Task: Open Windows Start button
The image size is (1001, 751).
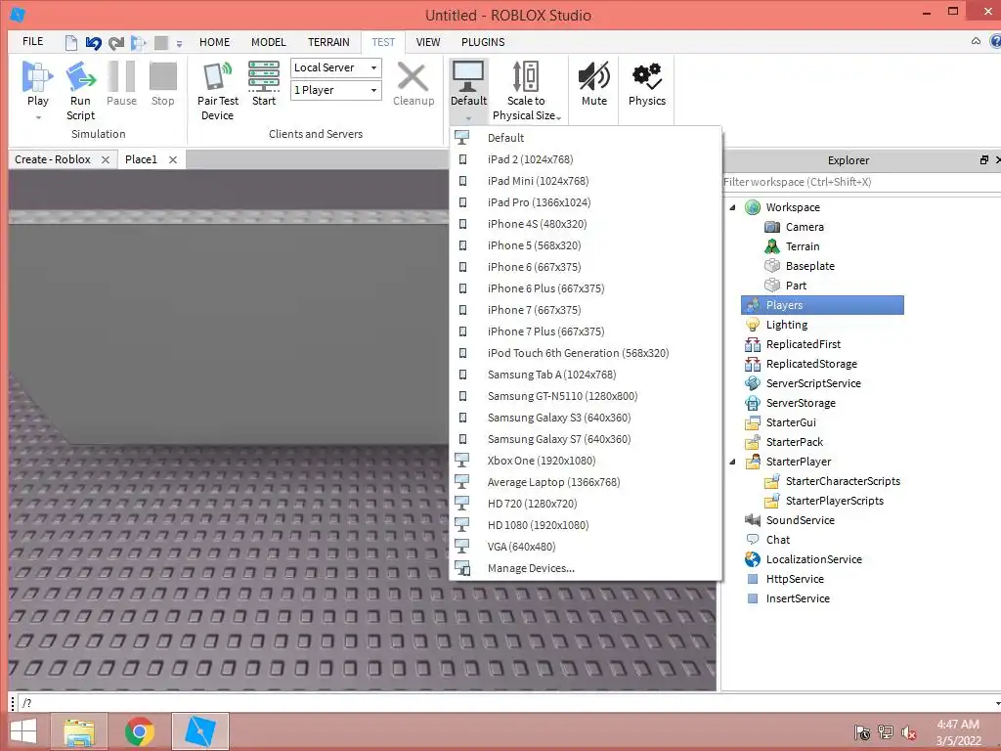Action: click(24, 731)
